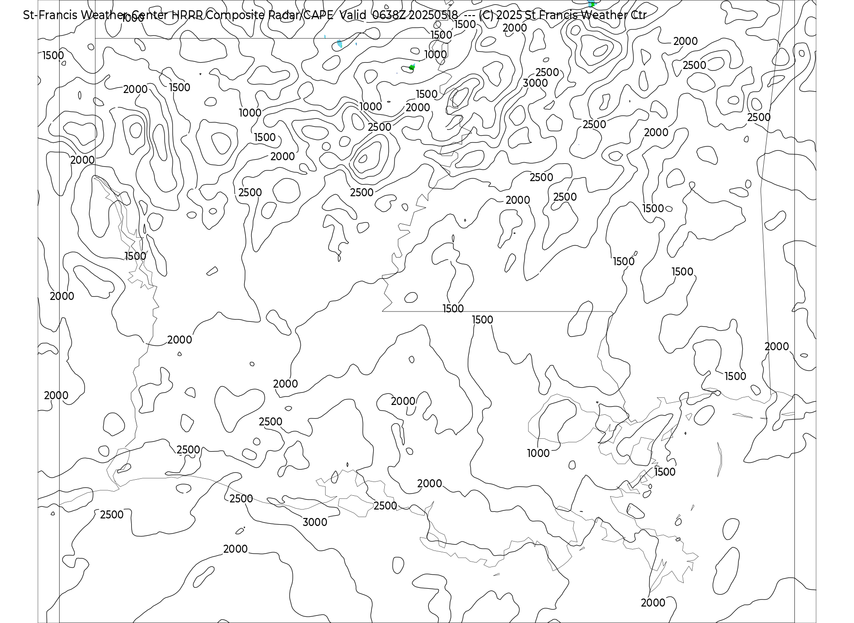Click the 3000 contour label along the southern coastline
The width and height of the screenshot is (854, 623).
(315, 522)
